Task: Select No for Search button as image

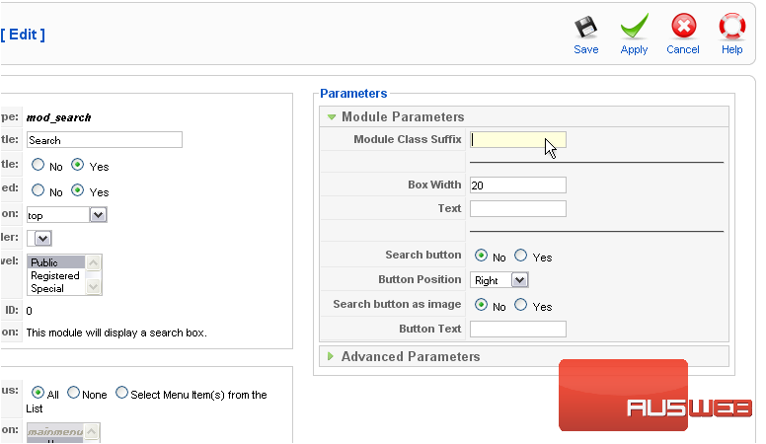Action: point(481,306)
